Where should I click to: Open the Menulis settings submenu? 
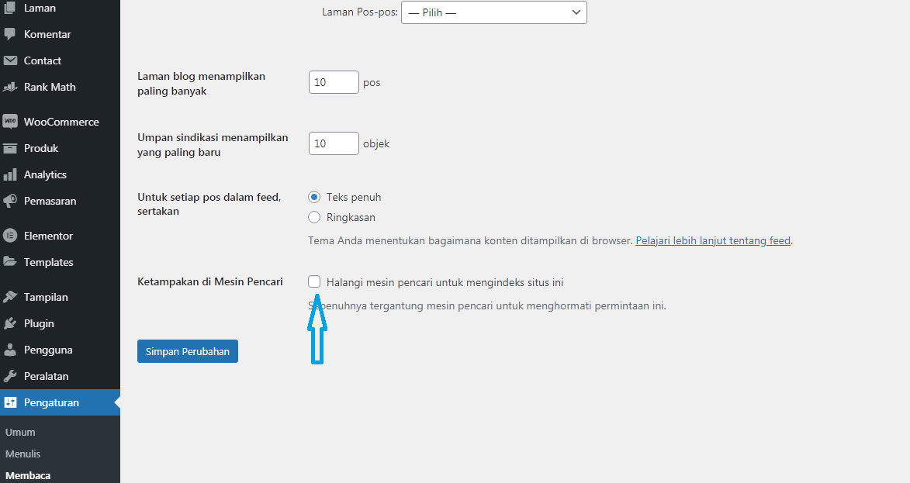click(x=22, y=454)
